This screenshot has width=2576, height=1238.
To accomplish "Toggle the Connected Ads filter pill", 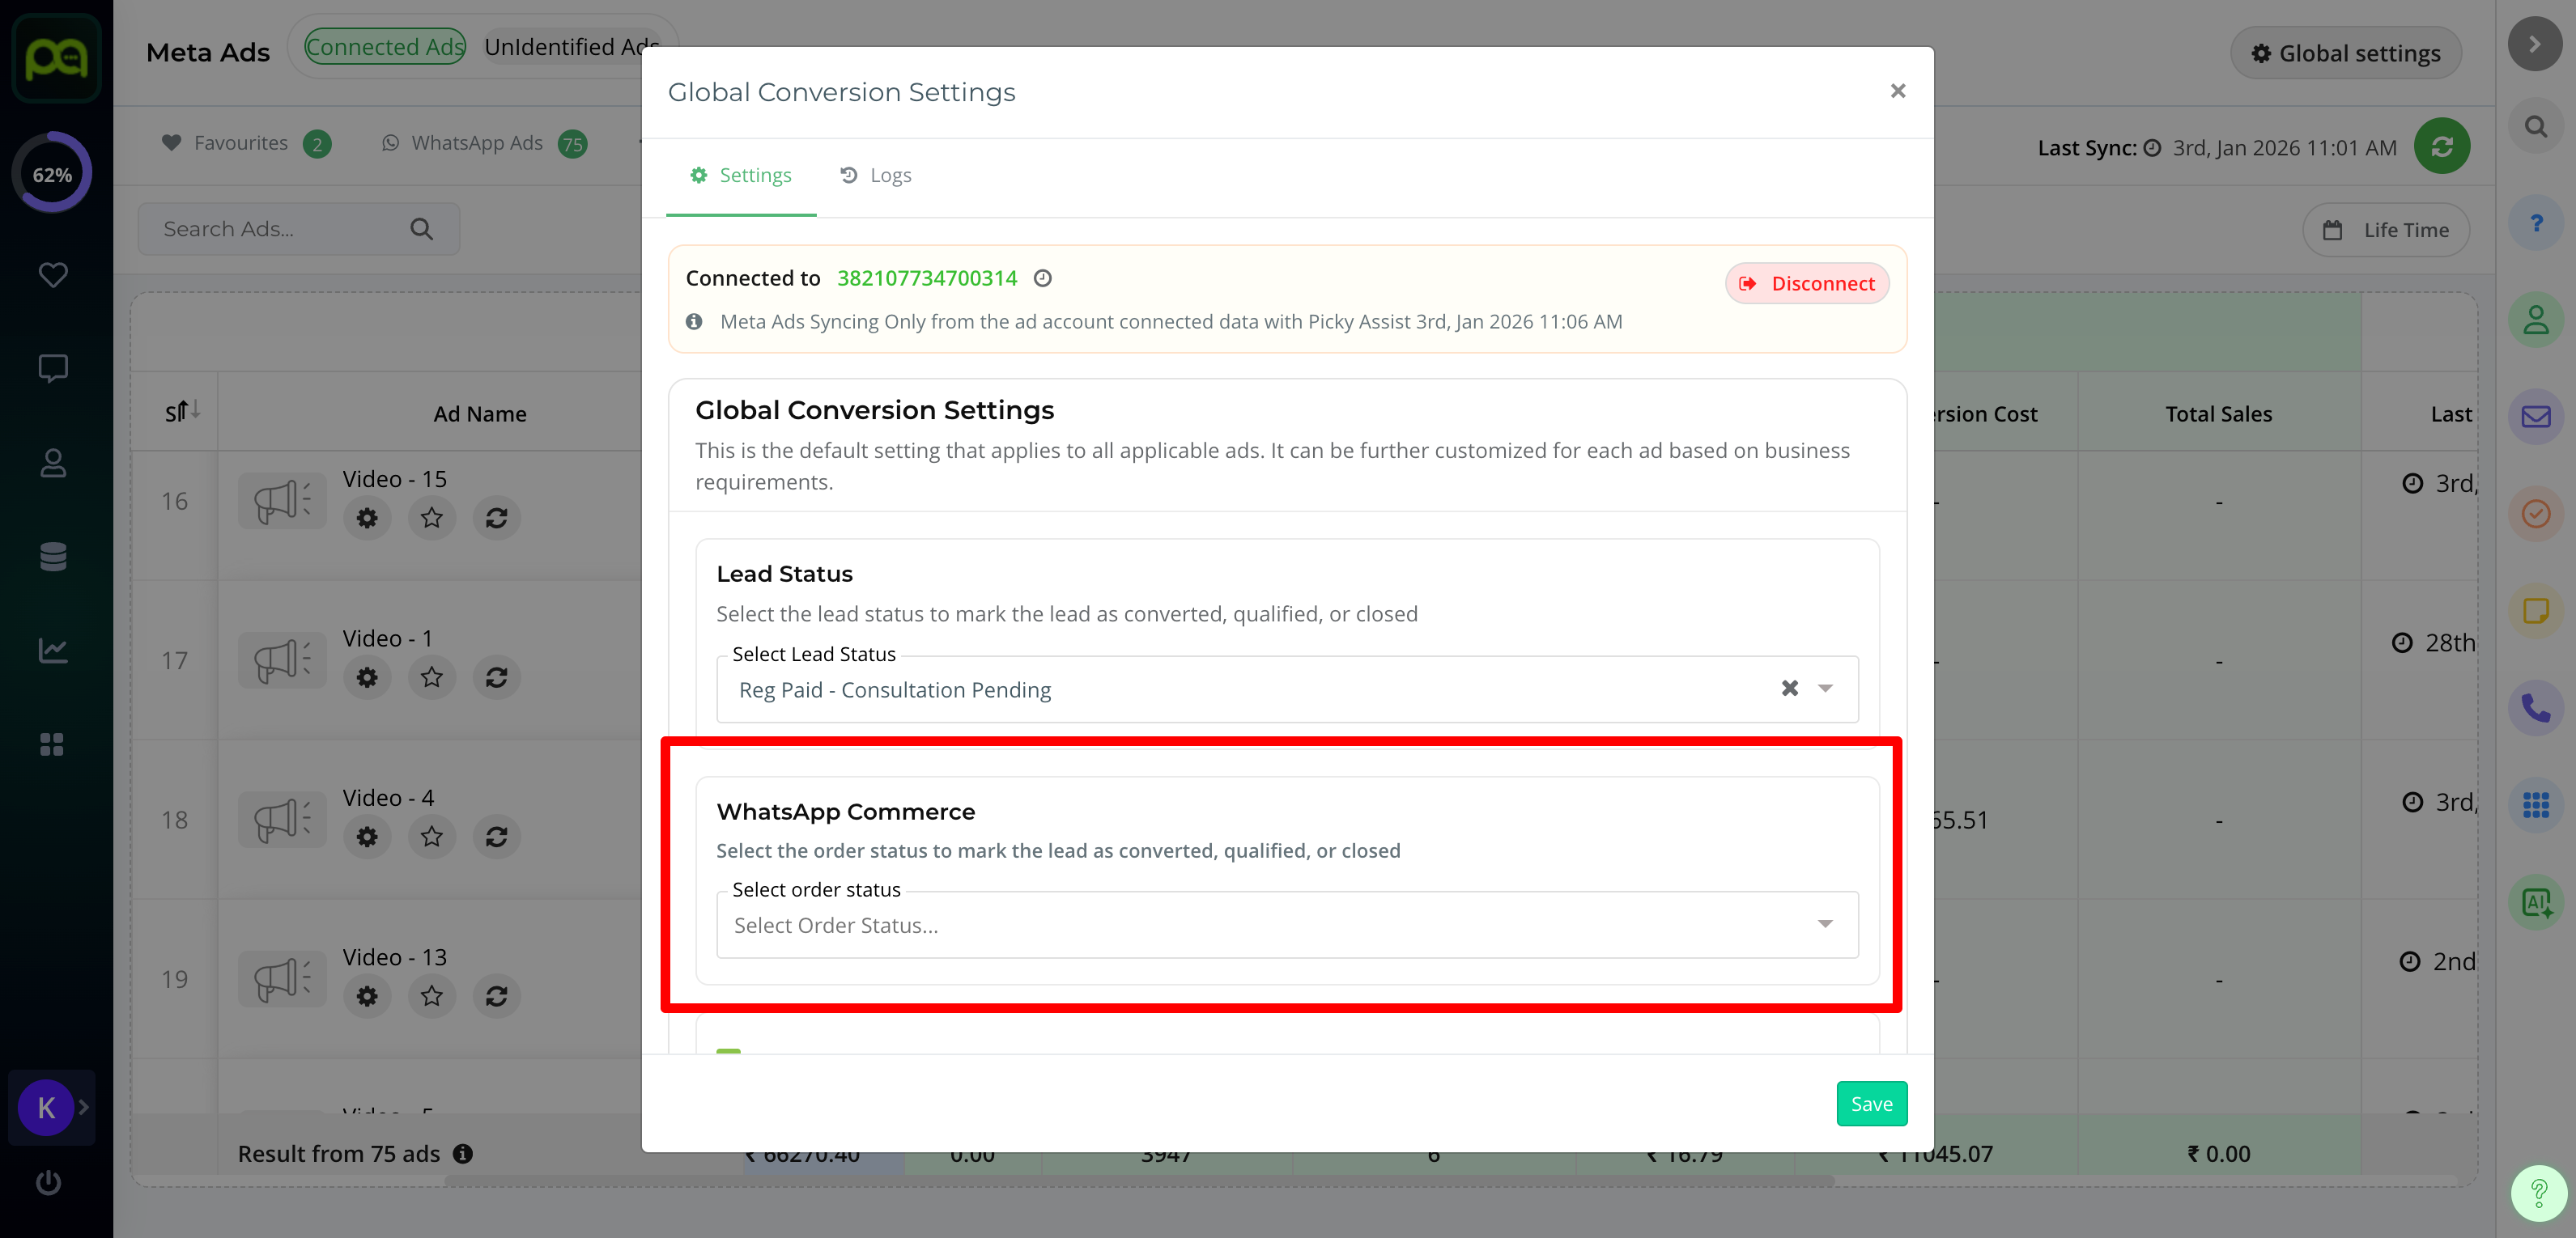I will 385,47.
